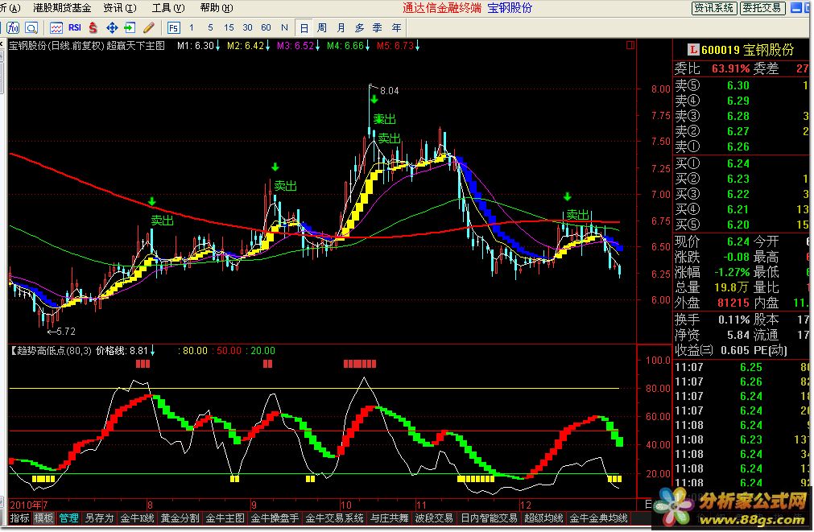Select the 管理 bottom tab
814x532 pixels.
pos(68,518)
